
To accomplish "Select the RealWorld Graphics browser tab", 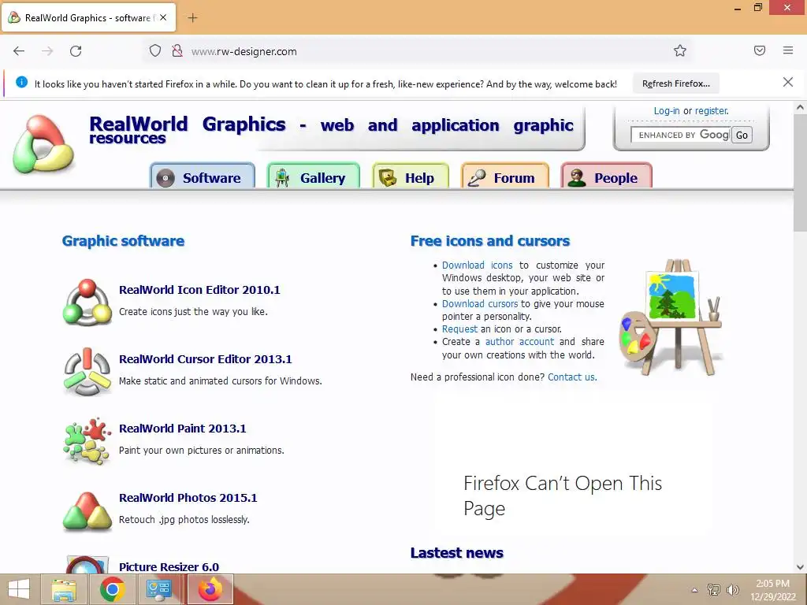I will (x=89, y=18).
